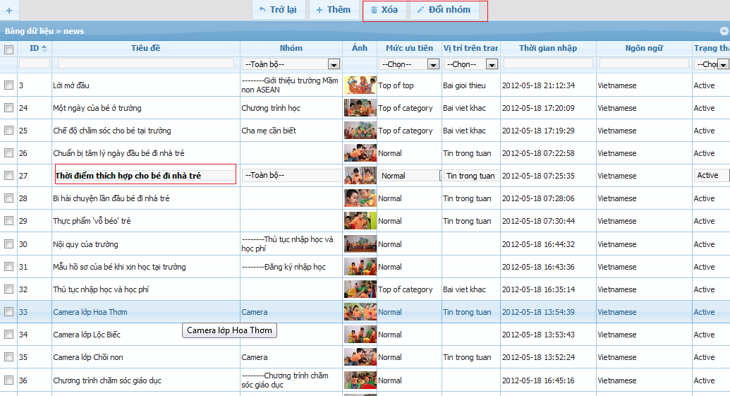
Task: Open thumbnail for Camera lớp Hoa Thơm
Action: point(360,312)
